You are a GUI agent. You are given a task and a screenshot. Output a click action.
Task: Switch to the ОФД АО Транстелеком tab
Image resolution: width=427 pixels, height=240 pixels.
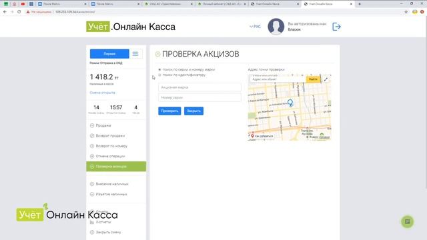click(169, 4)
